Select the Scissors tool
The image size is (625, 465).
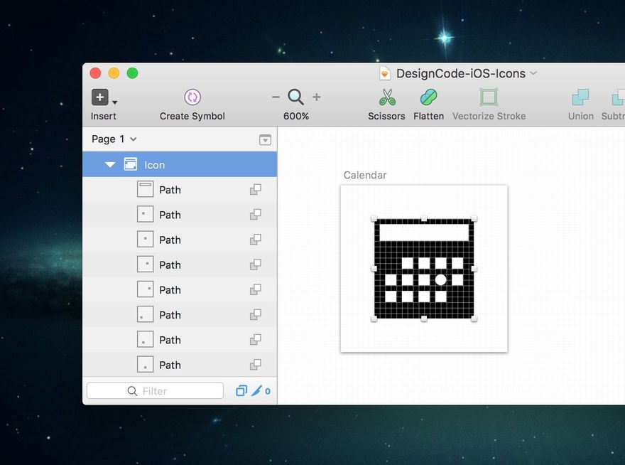pyautogui.click(x=387, y=97)
